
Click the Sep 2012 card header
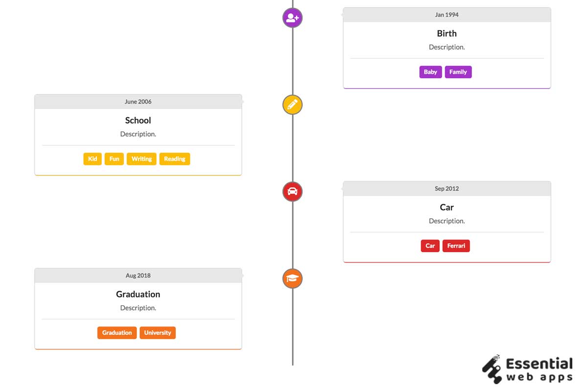pos(447,189)
